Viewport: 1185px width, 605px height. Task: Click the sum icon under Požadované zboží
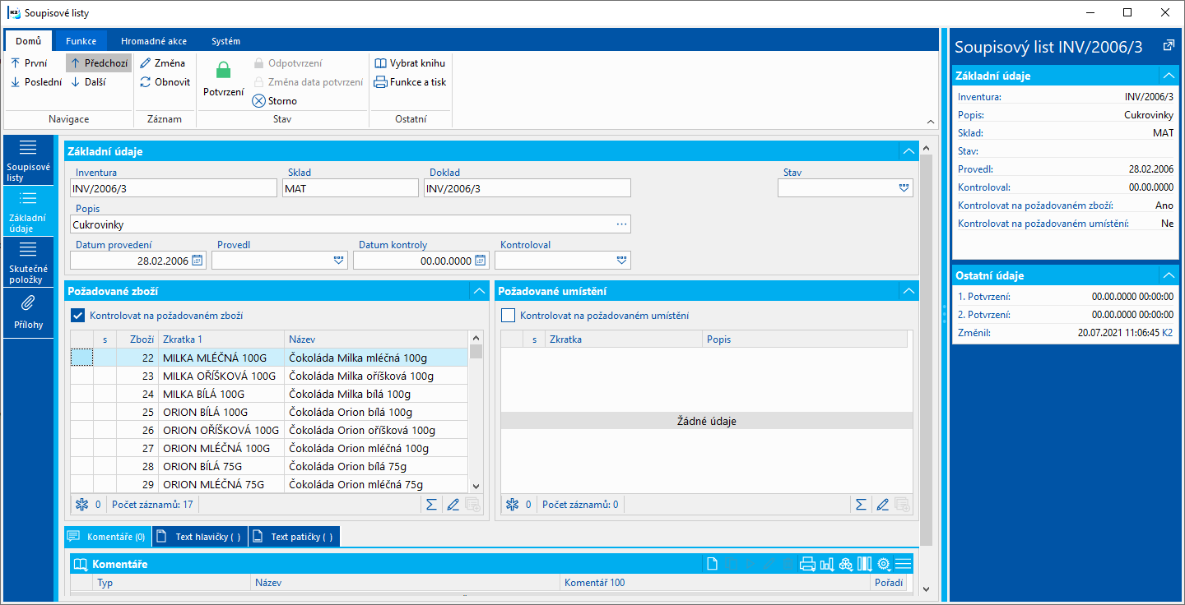click(431, 505)
